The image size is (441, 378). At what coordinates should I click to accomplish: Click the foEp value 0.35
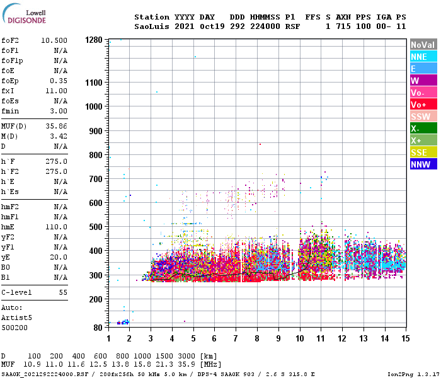pyautogui.click(x=59, y=81)
